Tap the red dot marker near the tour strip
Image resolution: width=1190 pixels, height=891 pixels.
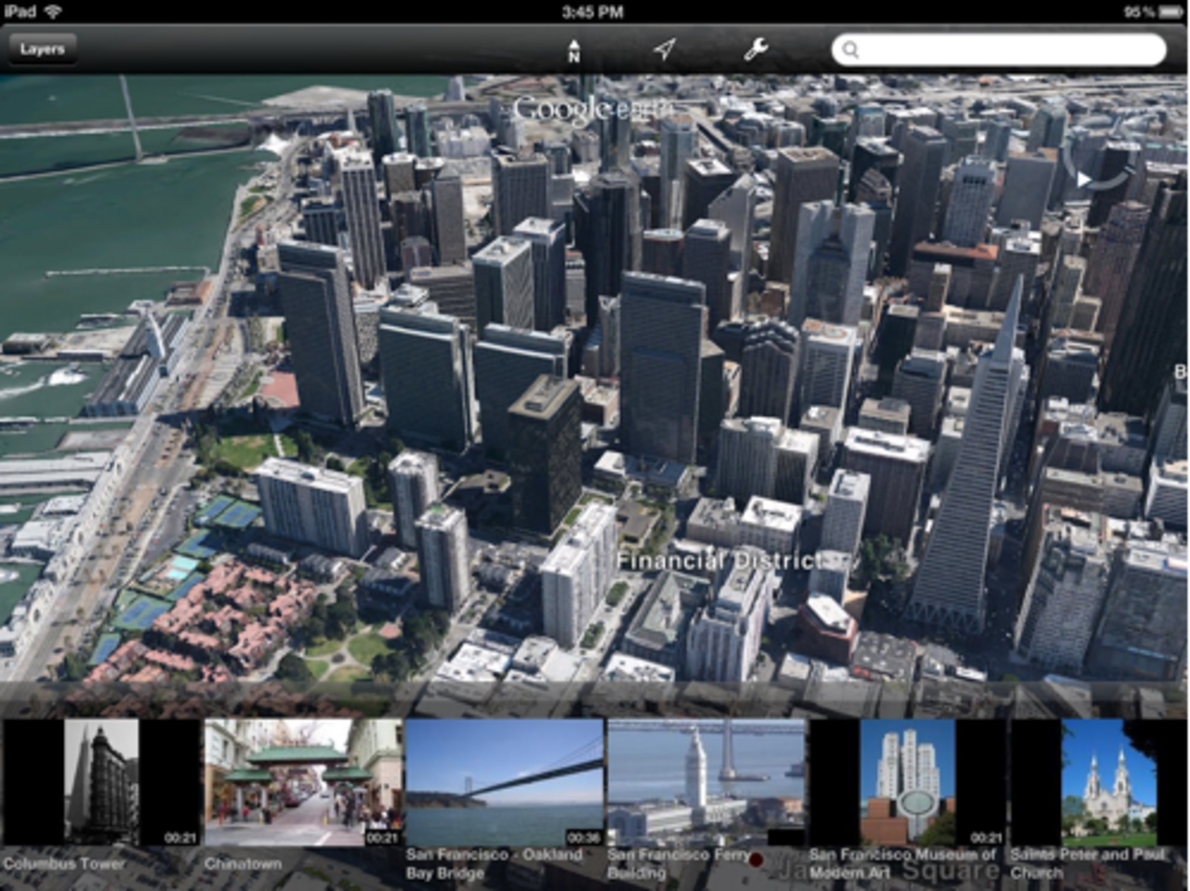click(758, 861)
